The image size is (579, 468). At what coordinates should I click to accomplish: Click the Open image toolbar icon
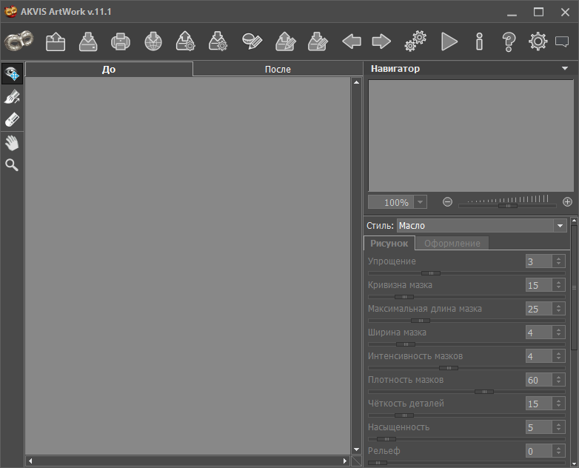click(56, 41)
